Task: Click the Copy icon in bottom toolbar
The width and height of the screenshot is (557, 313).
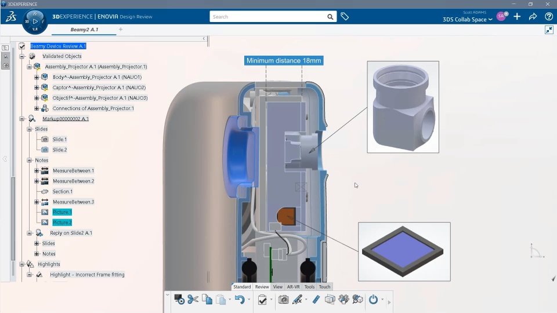Action: [x=207, y=300]
